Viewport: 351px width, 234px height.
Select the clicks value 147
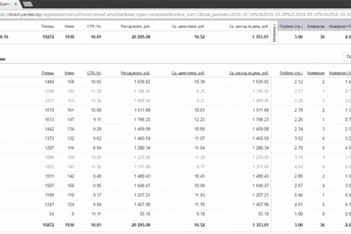pyautogui.click(x=71, y=119)
